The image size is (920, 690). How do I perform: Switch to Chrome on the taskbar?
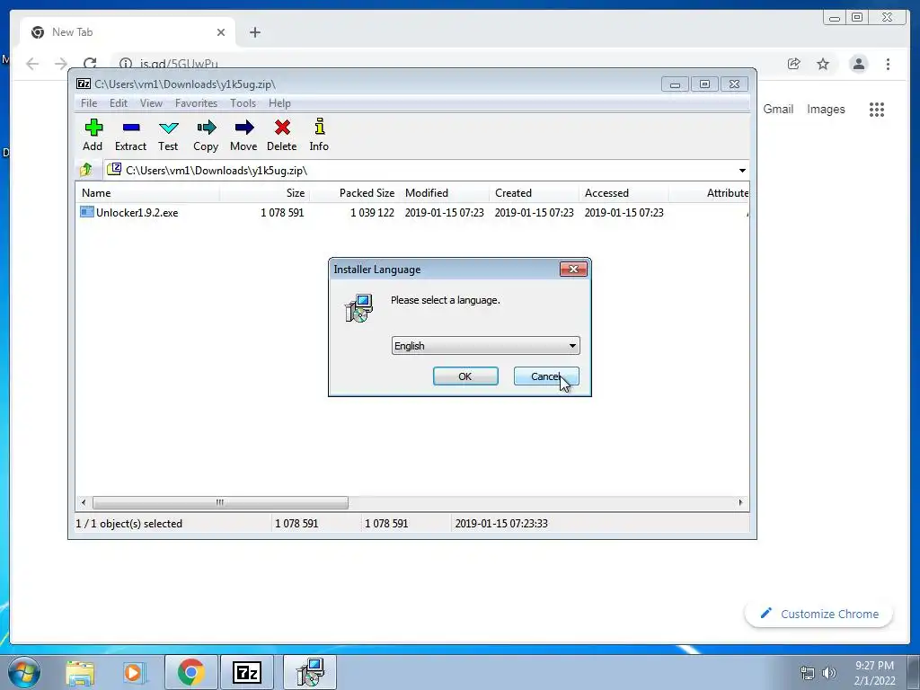click(190, 672)
